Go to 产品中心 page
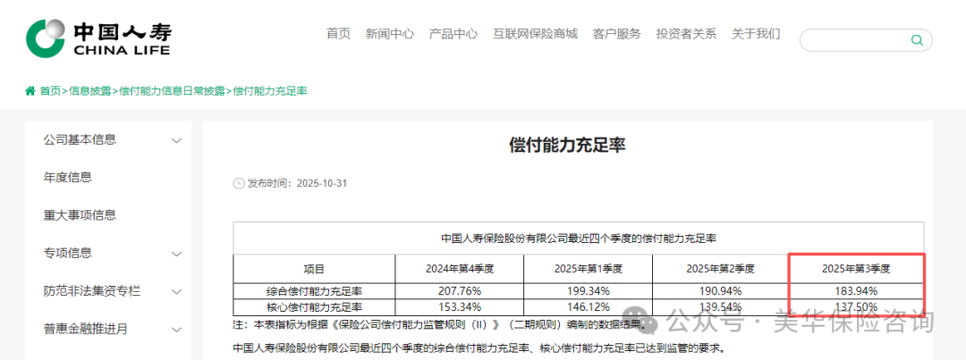 coord(453,34)
